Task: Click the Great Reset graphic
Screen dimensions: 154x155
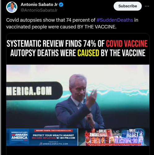Action: 132,133
